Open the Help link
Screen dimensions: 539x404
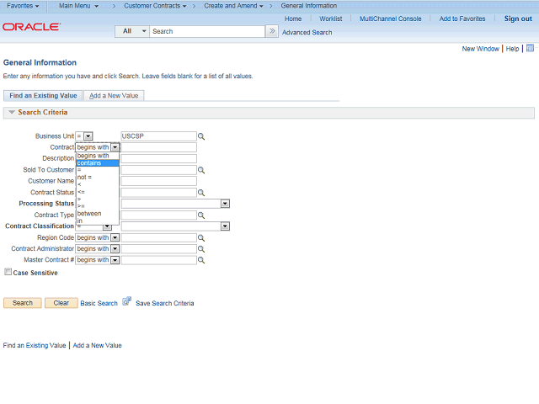click(x=512, y=49)
